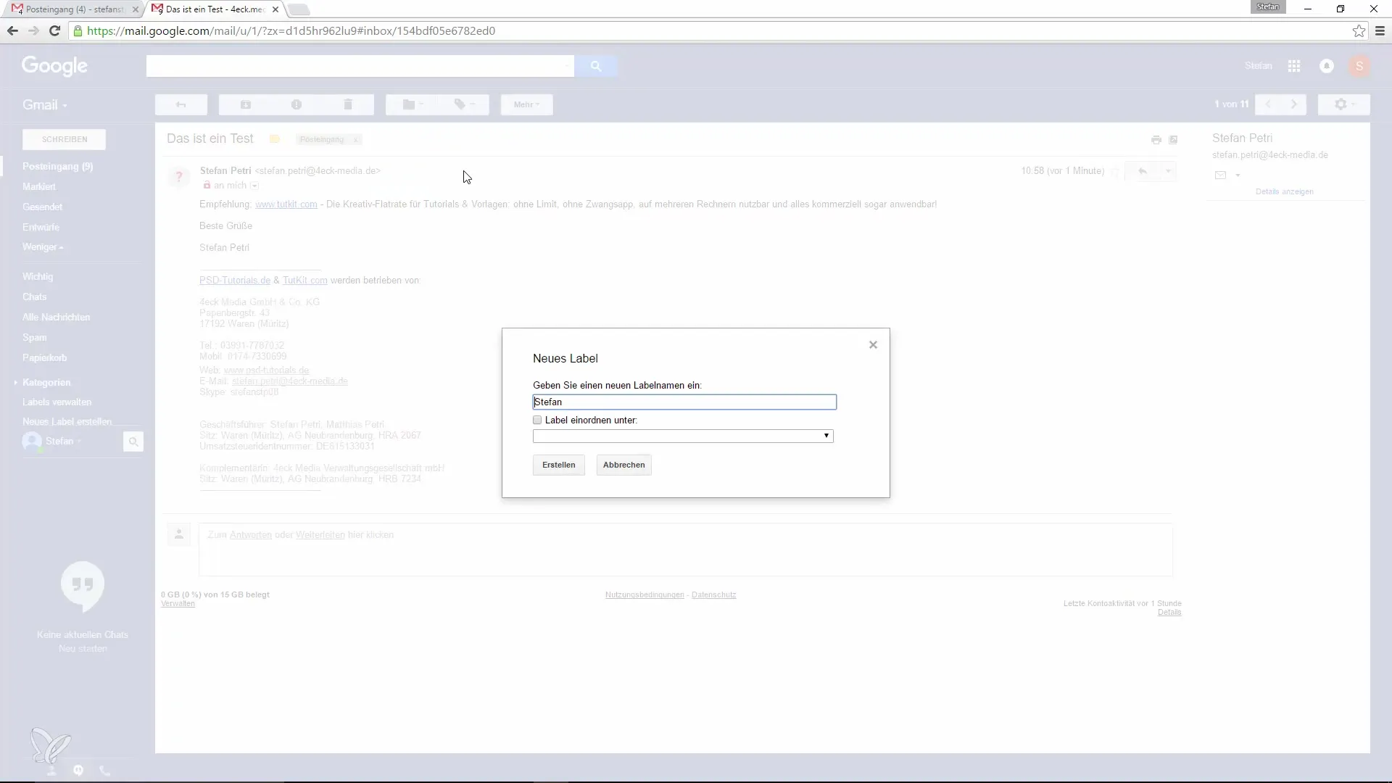Click the Verwalten storage link

[x=178, y=603]
